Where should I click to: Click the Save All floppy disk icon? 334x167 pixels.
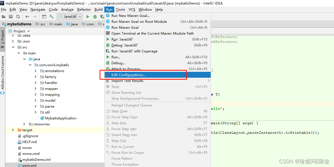coord(11,17)
